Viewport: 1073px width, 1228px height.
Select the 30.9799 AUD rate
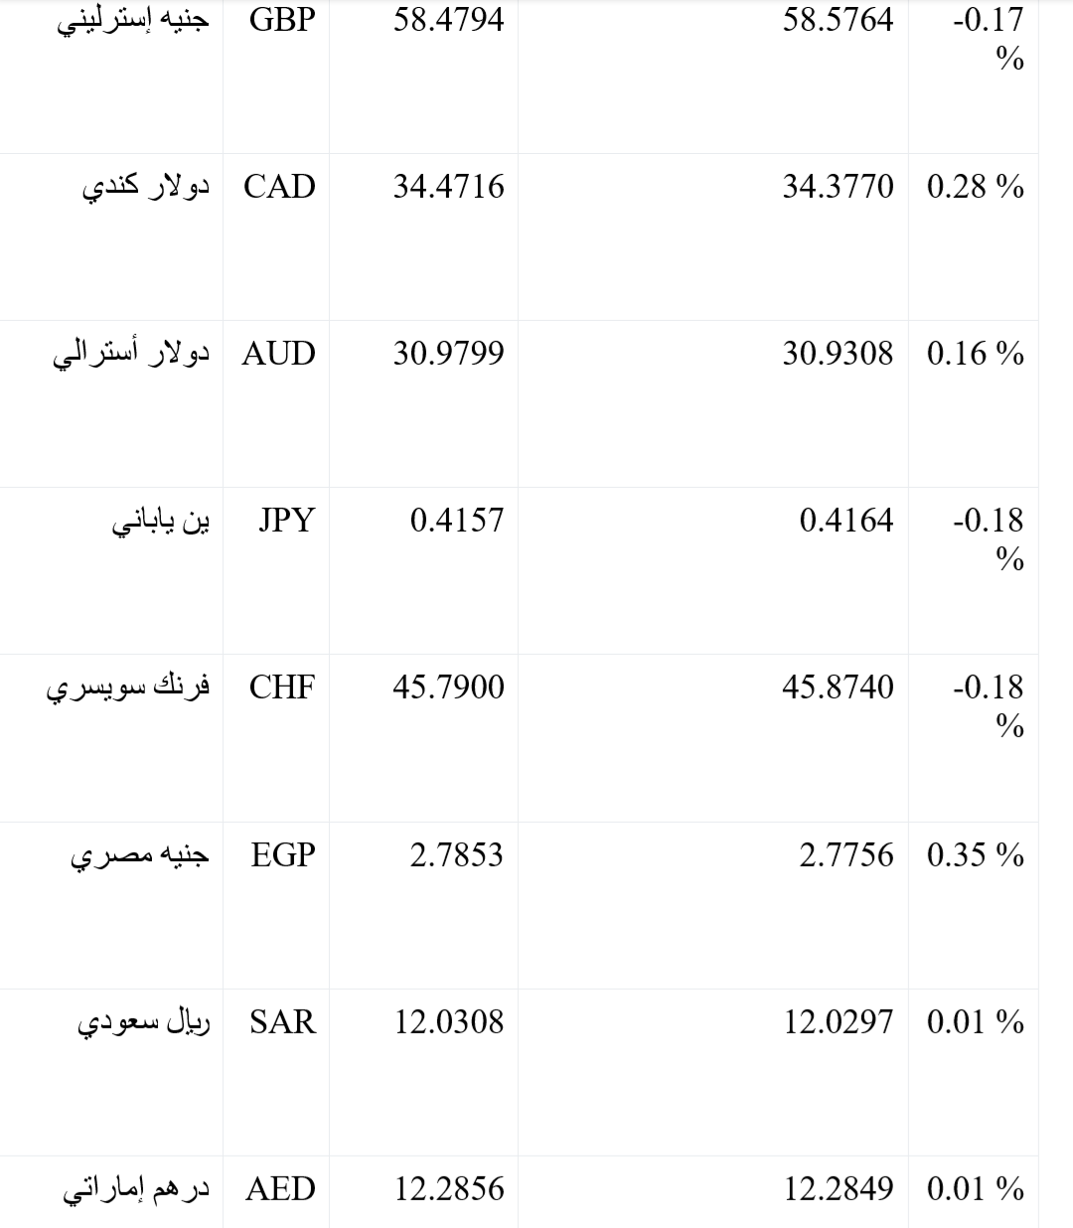click(448, 354)
